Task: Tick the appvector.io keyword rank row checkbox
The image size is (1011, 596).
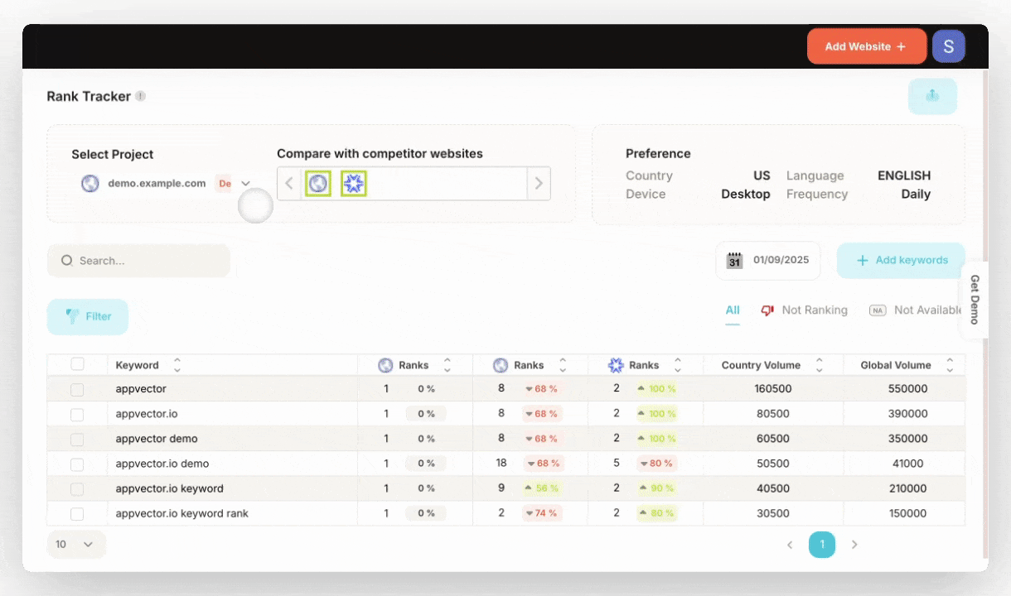Action: pos(77,514)
